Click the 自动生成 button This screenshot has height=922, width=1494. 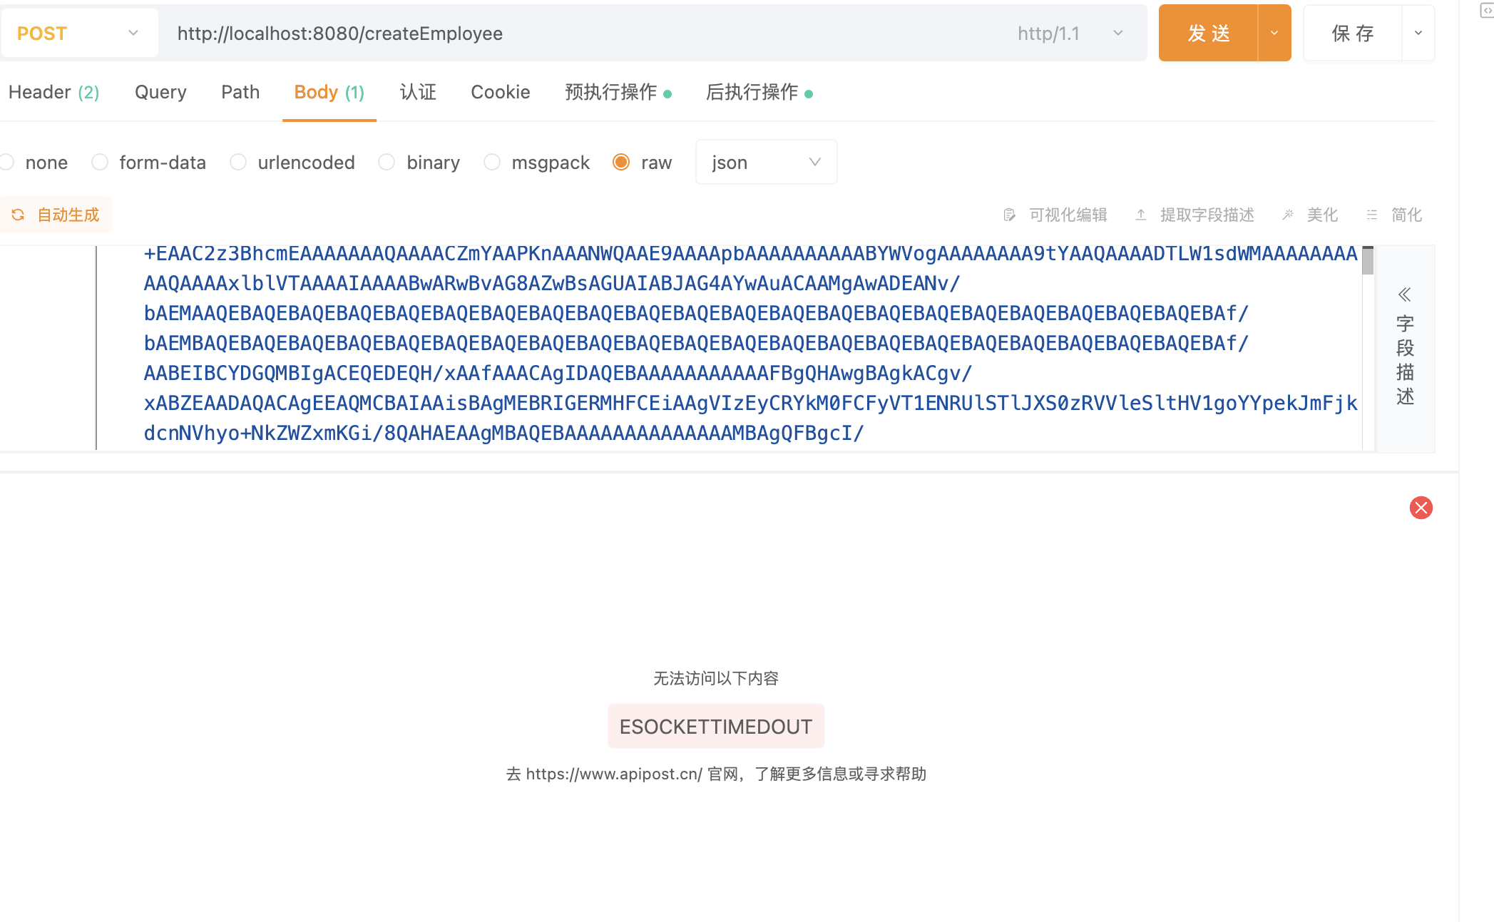click(56, 215)
